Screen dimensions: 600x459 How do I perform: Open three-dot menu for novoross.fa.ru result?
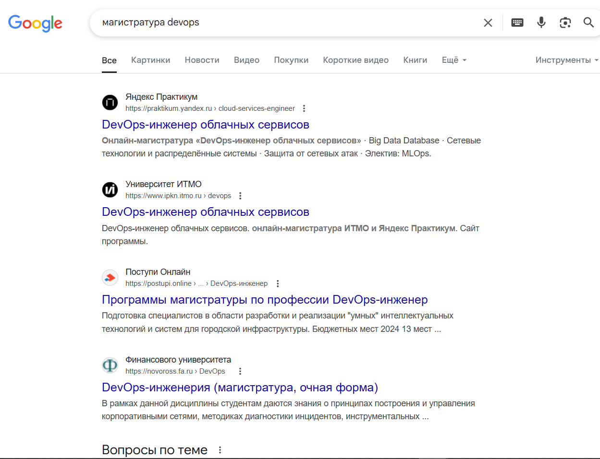tap(240, 371)
